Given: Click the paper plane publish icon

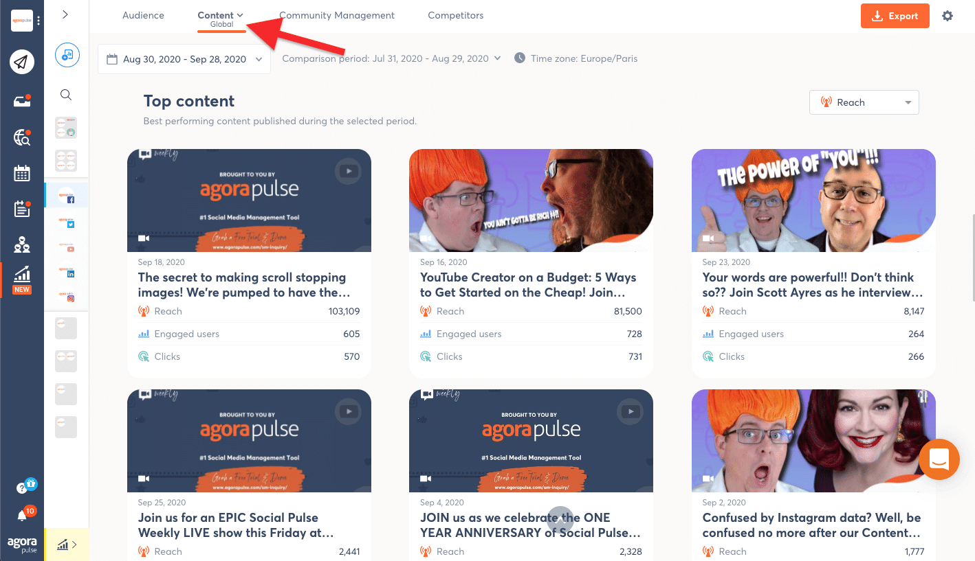Looking at the screenshot, I should pos(22,62).
